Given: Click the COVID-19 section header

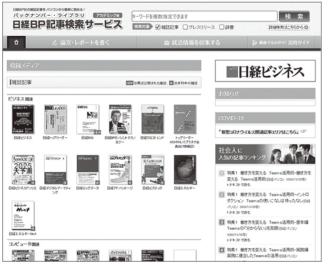Looking at the screenshot, I should (x=265, y=118).
